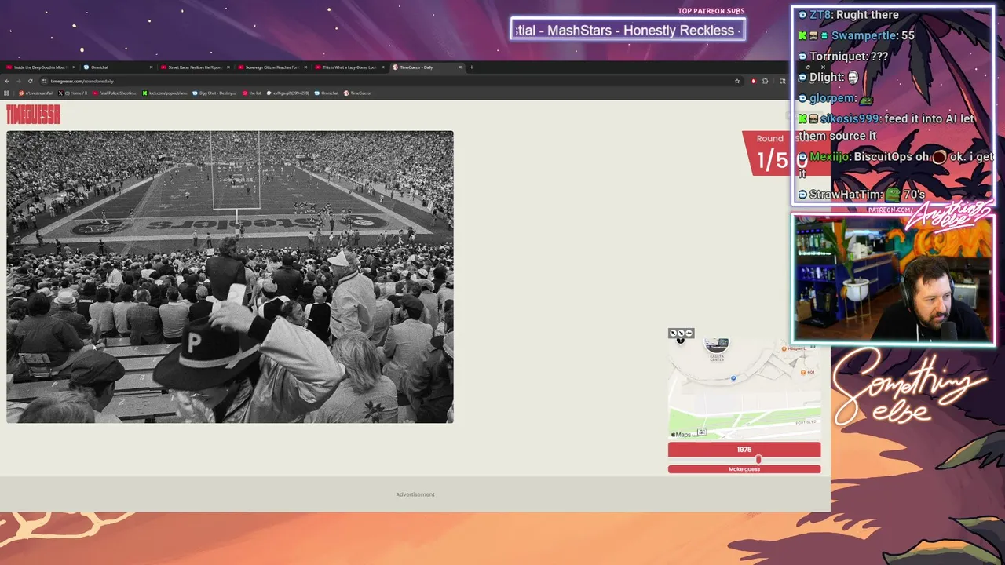The image size is (1005, 565).
Task: Open the Dgg Chat - Destiny bookmark
Action: tap(214, 93)
